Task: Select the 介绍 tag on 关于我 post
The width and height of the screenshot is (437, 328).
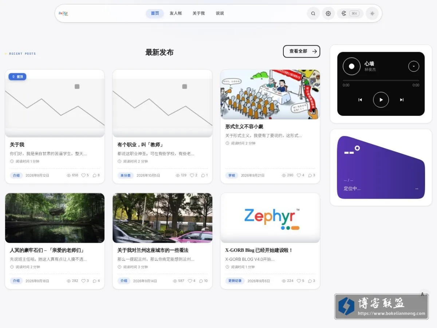Action: [16, 175]
